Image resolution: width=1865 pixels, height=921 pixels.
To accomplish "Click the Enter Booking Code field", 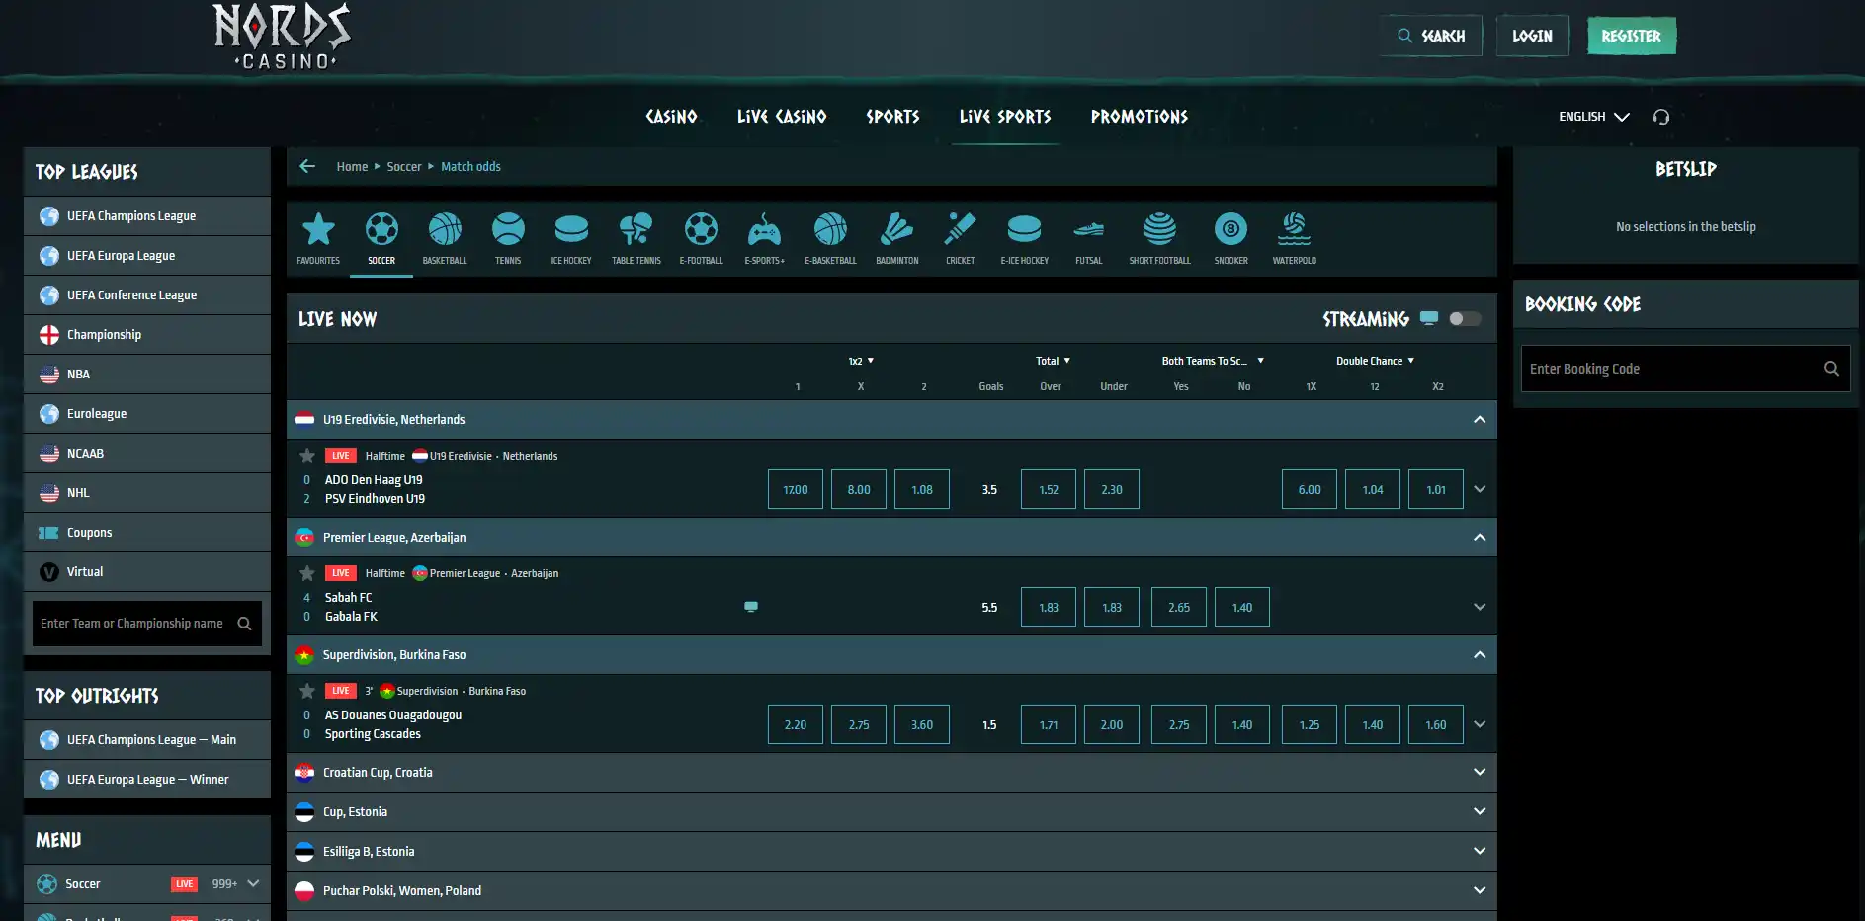I will pyautogui.click(x=1670, y=369).
